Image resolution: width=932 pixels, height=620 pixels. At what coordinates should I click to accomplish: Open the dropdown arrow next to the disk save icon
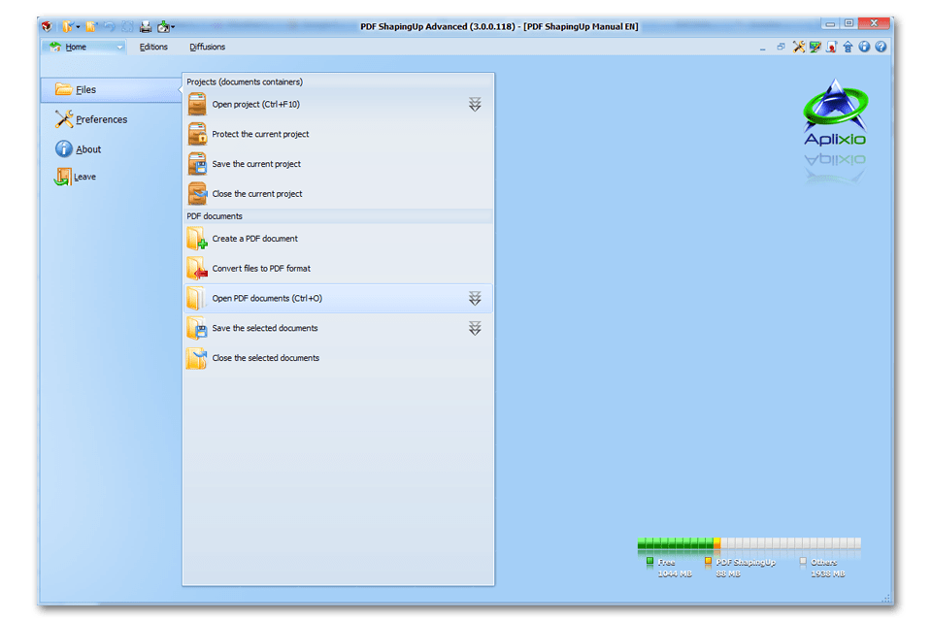pyautogui.click(x=173, y=27)
